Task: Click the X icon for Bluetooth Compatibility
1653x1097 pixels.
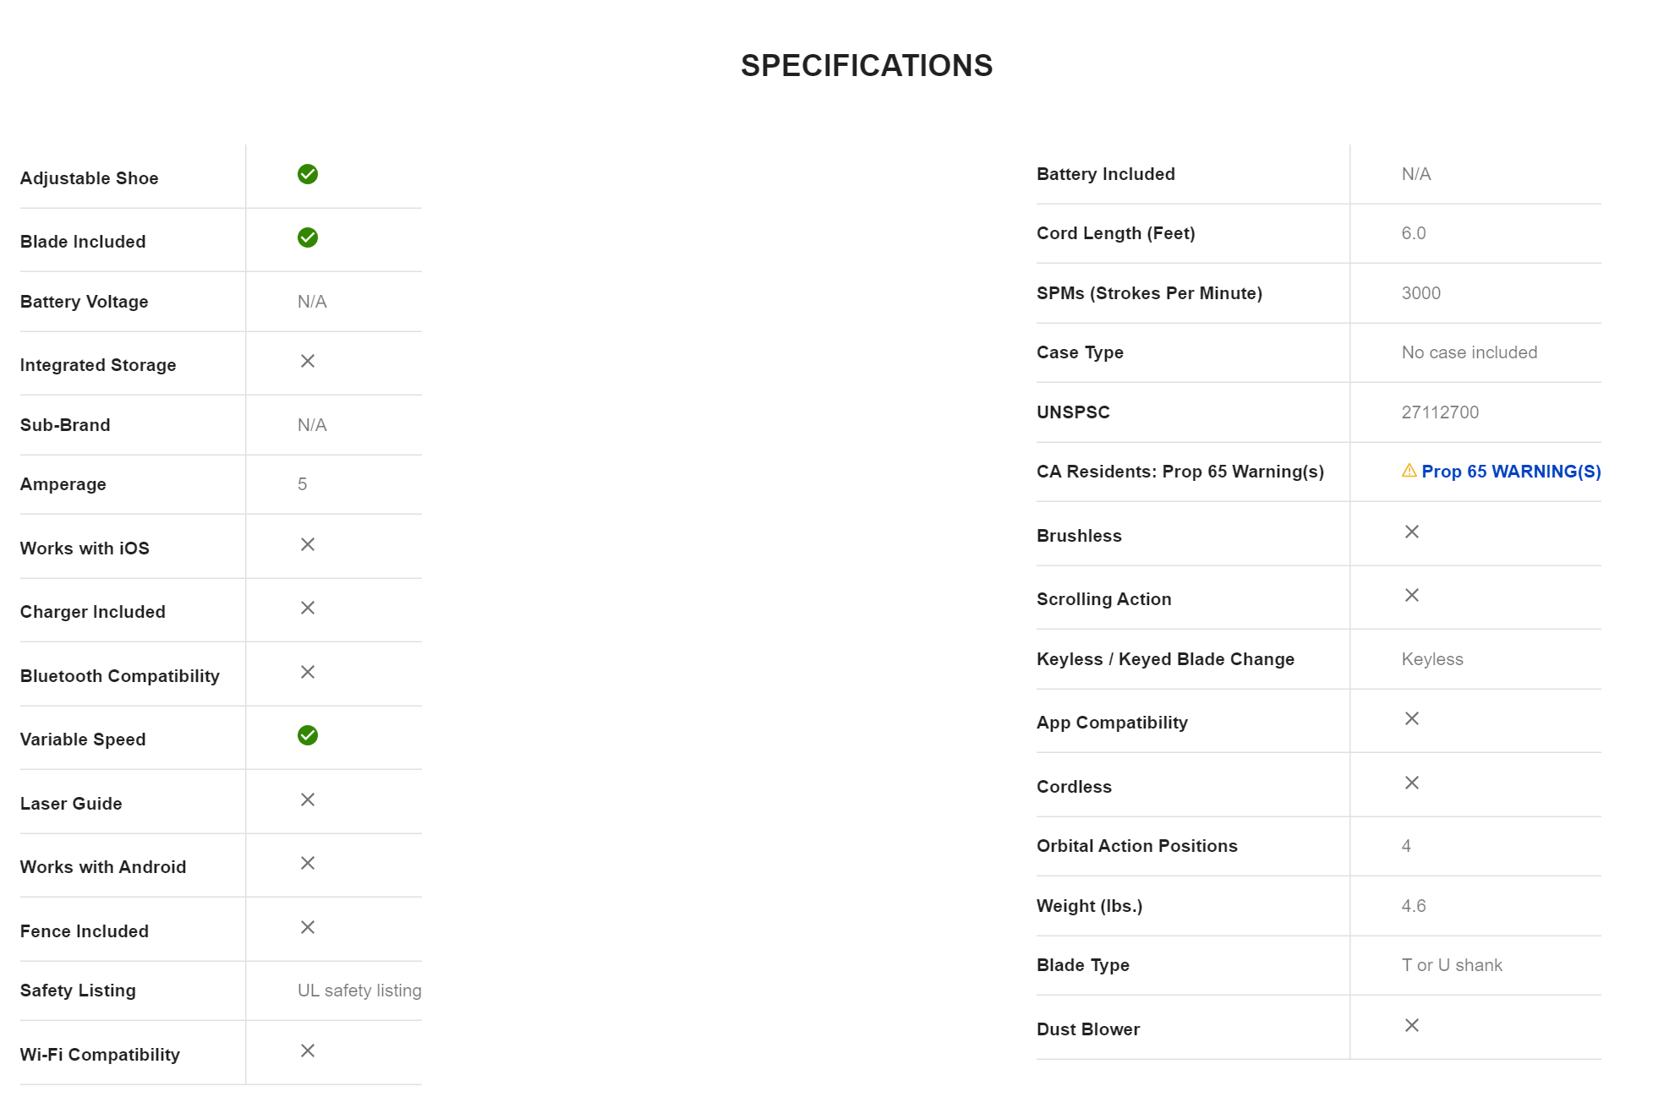Action: coord(308,672)
